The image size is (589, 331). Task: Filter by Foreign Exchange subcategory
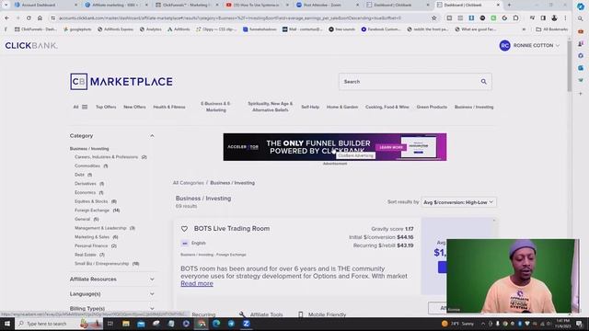click(x=92, y=211)
